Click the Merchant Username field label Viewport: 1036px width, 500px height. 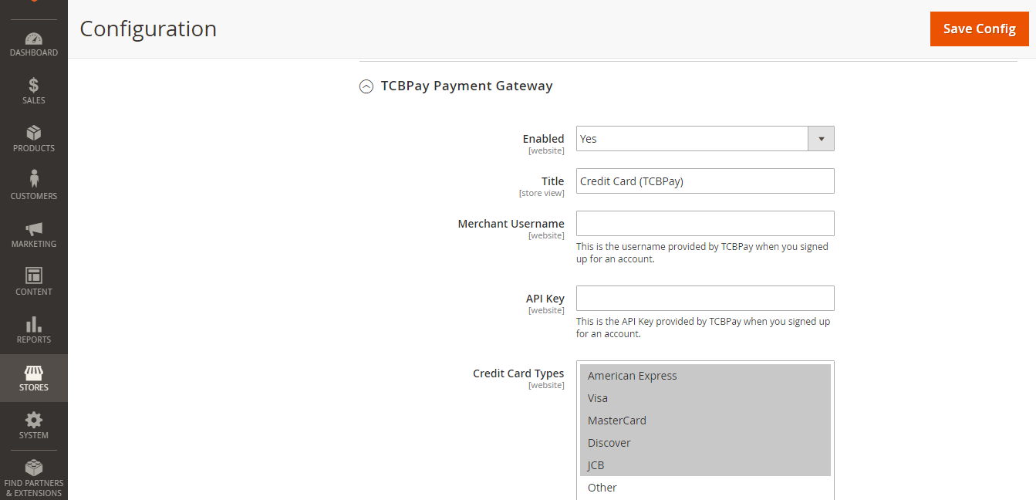click(511, 224)
